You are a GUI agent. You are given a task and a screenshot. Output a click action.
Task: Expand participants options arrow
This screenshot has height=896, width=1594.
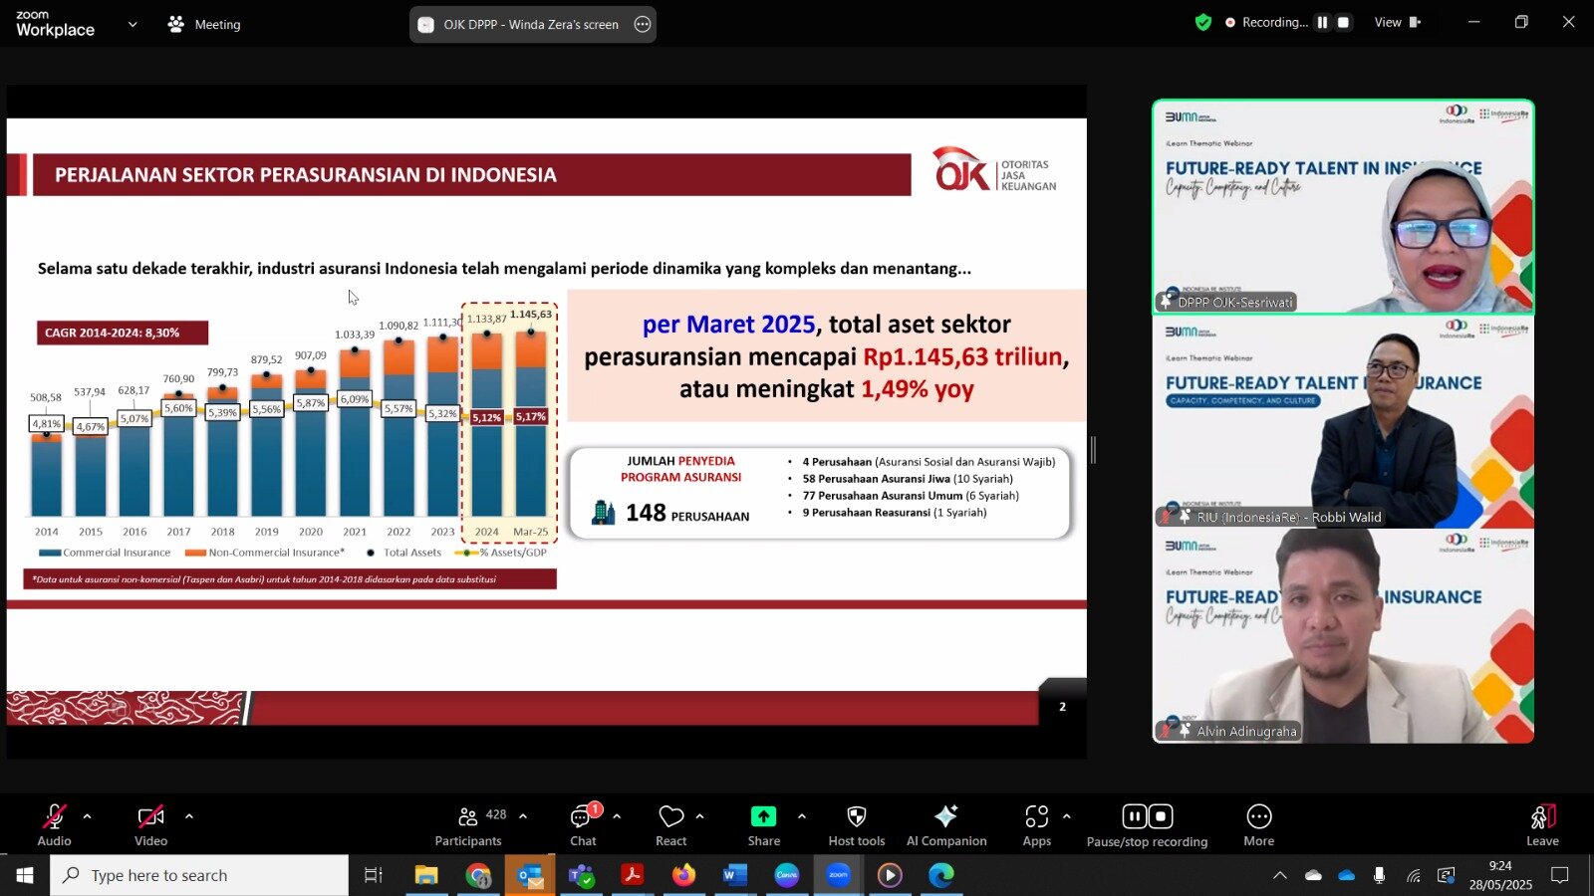523,816
